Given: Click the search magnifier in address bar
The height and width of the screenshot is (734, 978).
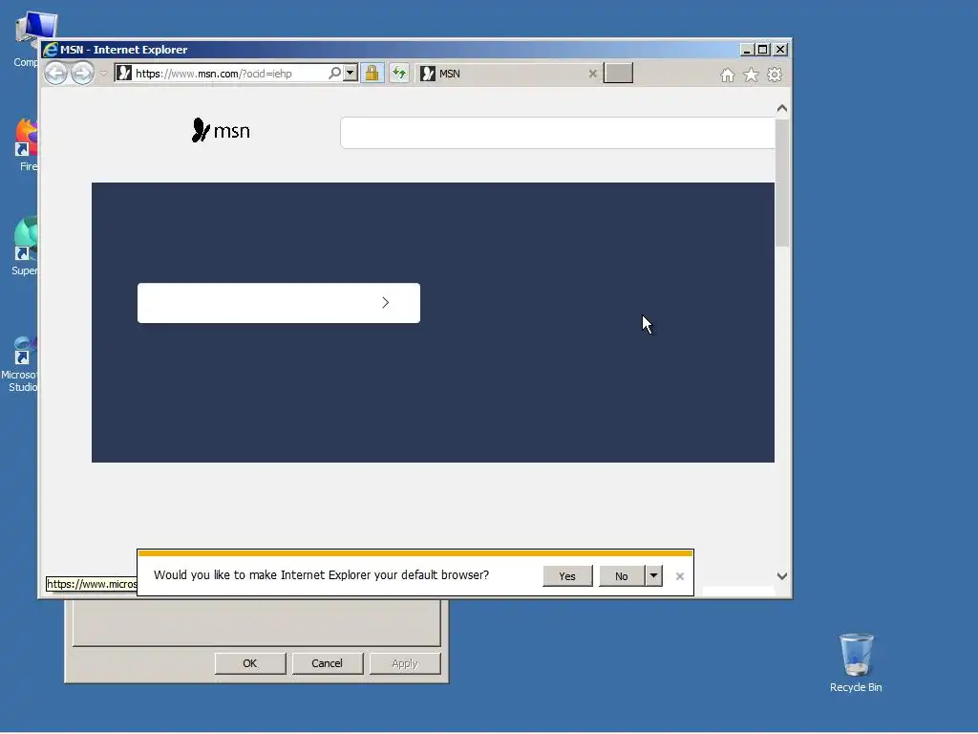Looking at the screenshot, I should (x=335, y=73).
